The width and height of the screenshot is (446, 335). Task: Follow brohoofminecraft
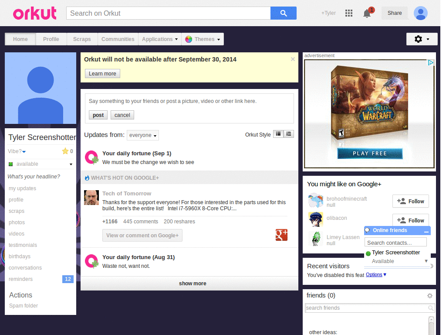point(410,202)
